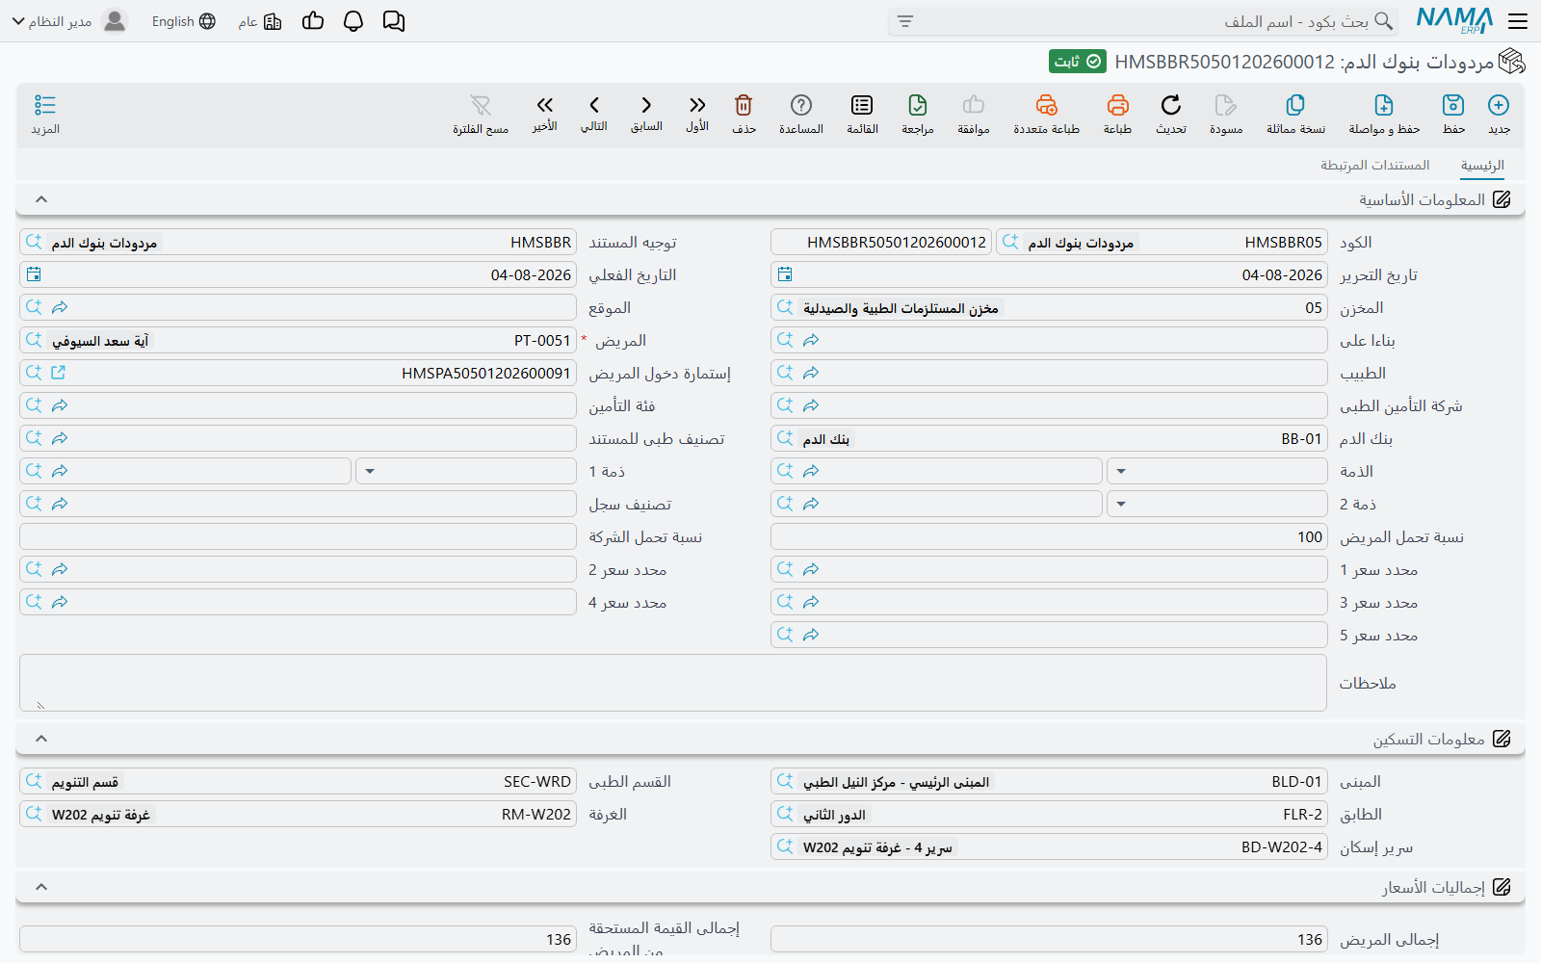Click the تحديث (Refresh) icon

pyautogui.click(x=1171, y=105)
